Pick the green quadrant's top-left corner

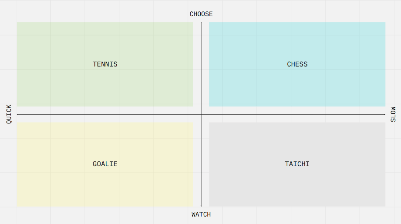(18, 23)
